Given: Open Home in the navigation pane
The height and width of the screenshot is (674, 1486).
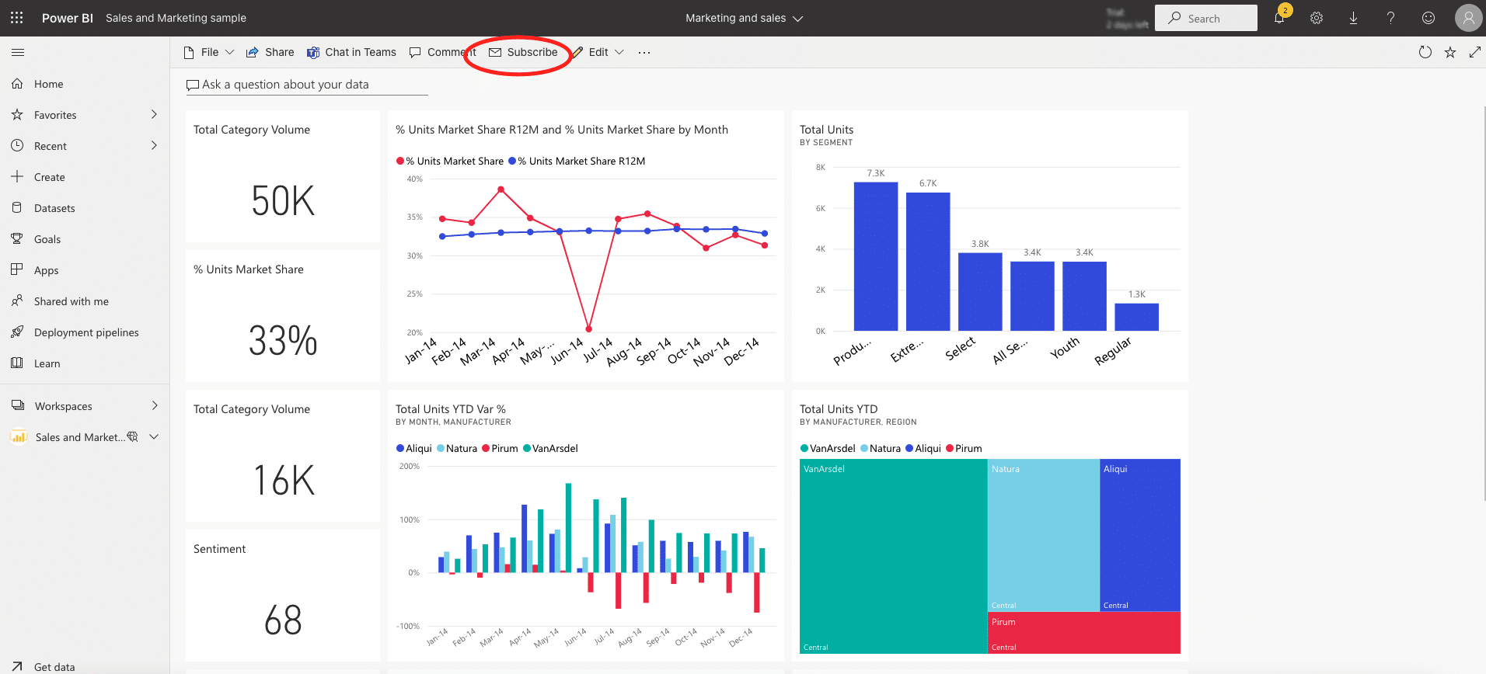Looking at the screenshot, I should [48, 84].
